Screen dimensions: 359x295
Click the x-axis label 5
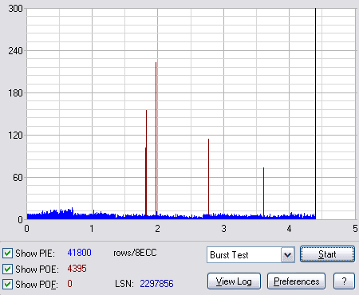pos(355,229)
